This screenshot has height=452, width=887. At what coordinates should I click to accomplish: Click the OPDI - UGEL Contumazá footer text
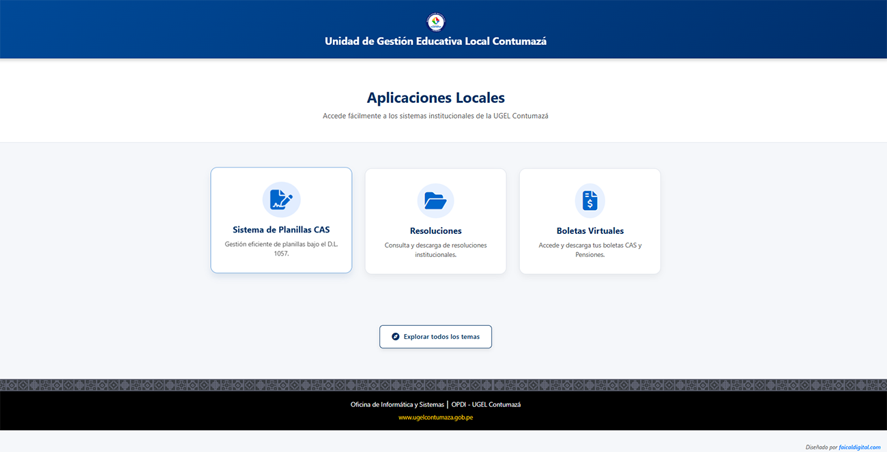tap(486, 404)
